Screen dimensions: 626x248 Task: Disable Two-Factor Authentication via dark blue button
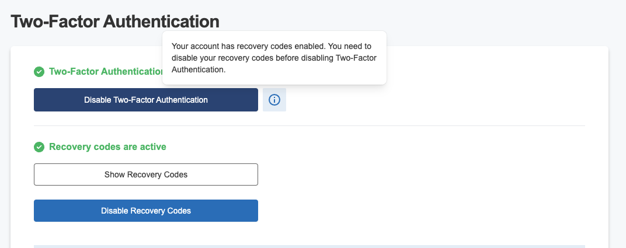146,100
